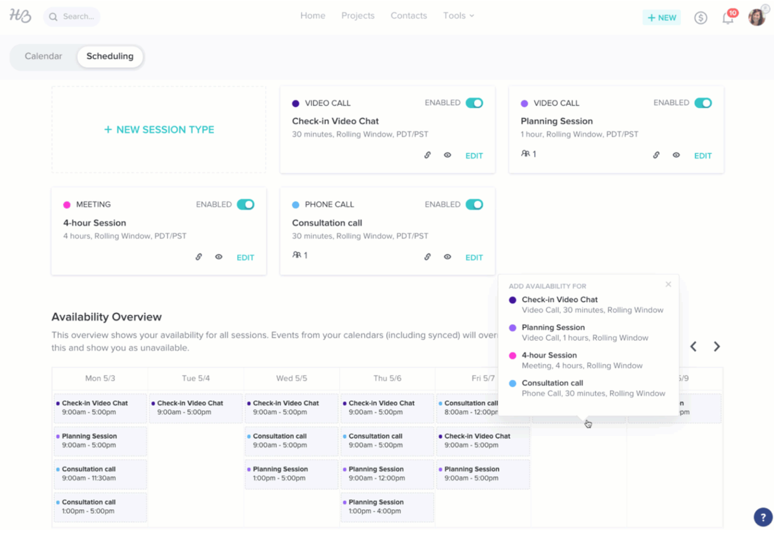Click the Search input field
The image size is (774, 535).
(x=78, y=17)
